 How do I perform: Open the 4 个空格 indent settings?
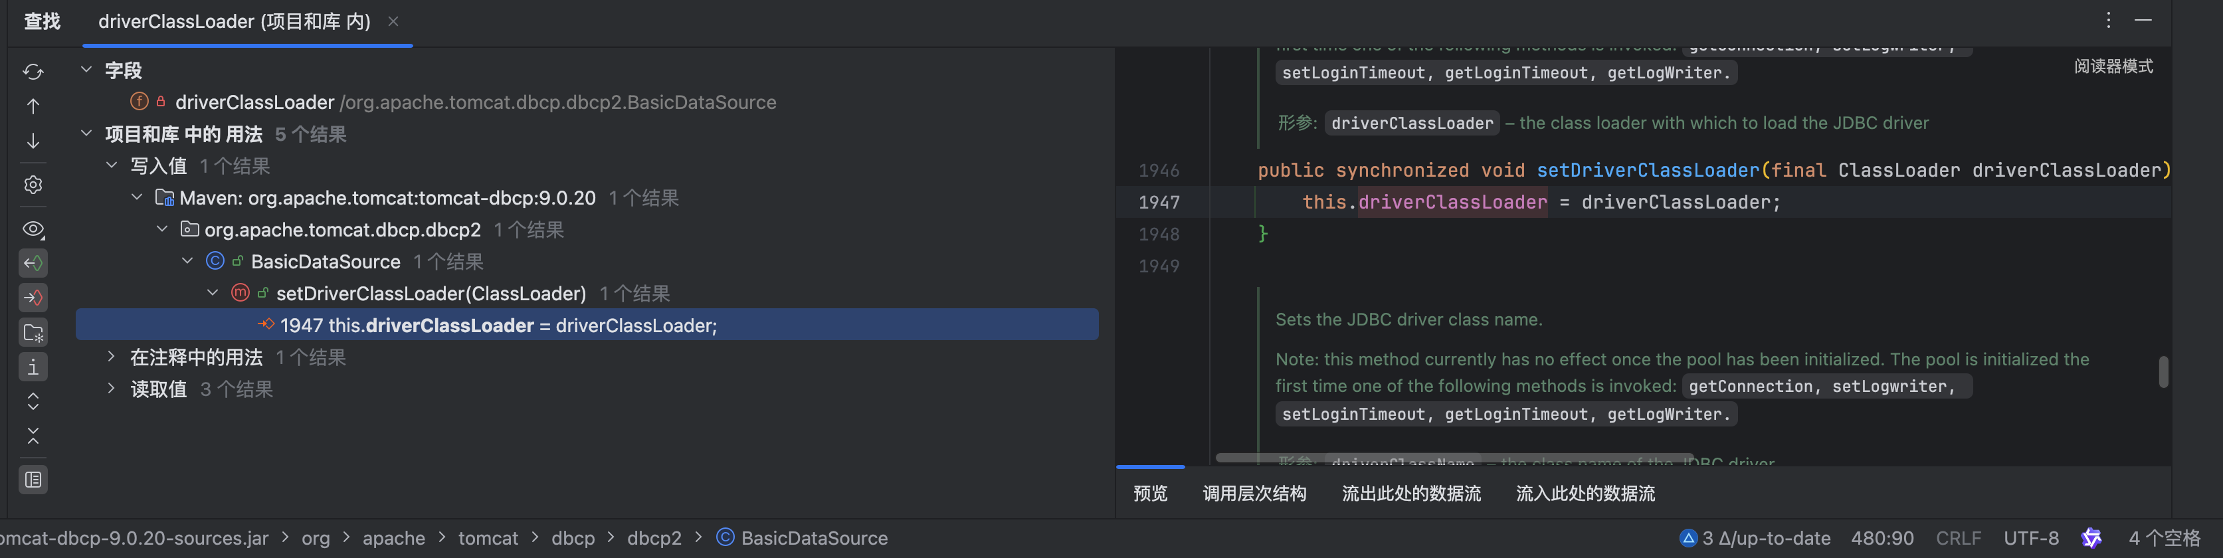point(2165,538)
